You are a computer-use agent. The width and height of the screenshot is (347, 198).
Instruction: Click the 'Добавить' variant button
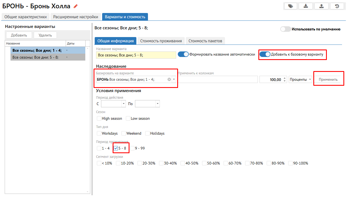pyautogui.click(x=19, y=35)
